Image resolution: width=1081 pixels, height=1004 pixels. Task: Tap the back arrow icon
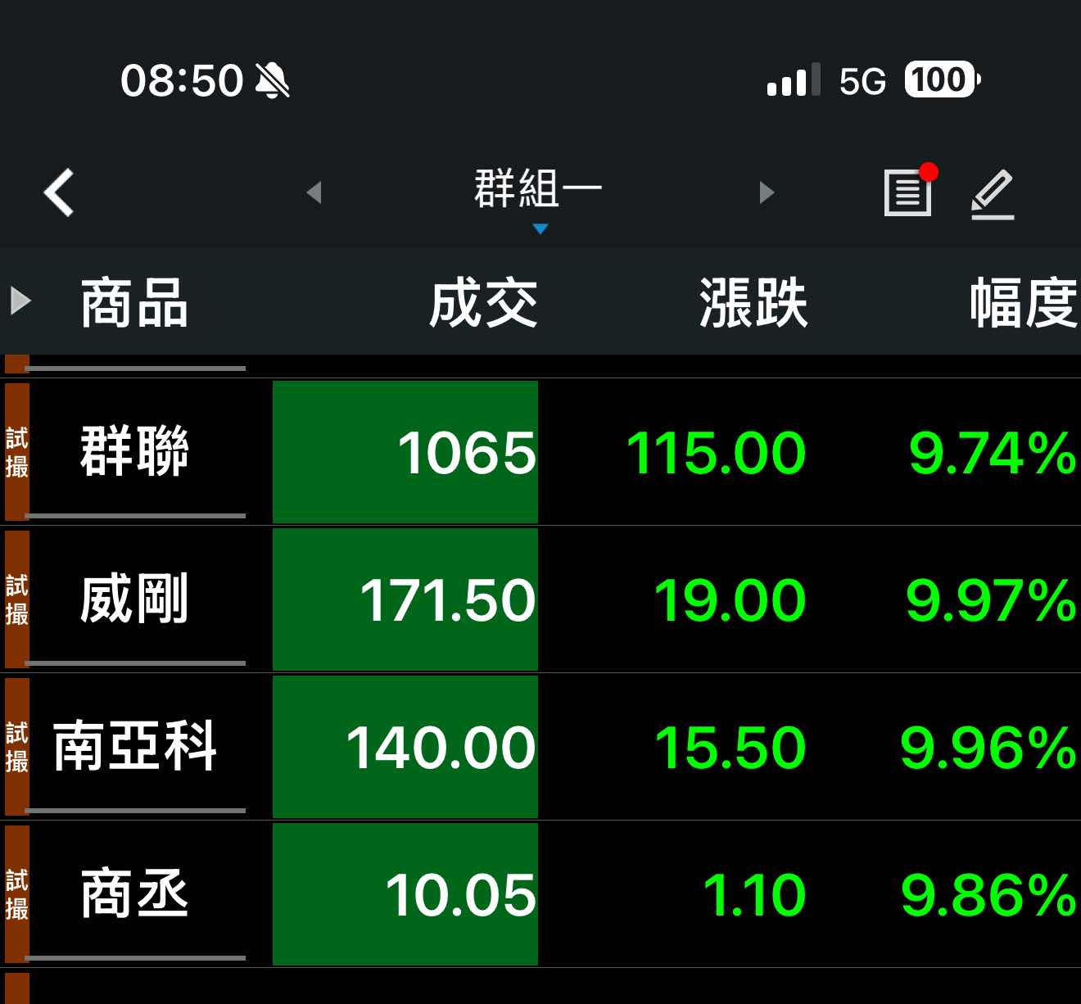coord(59,192)
